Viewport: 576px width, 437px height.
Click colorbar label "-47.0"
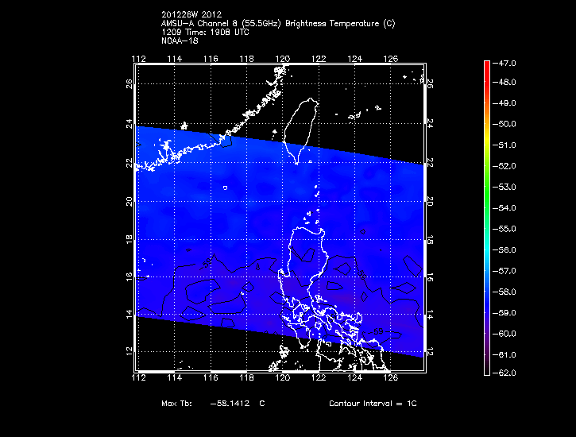(x=504, y=63)
